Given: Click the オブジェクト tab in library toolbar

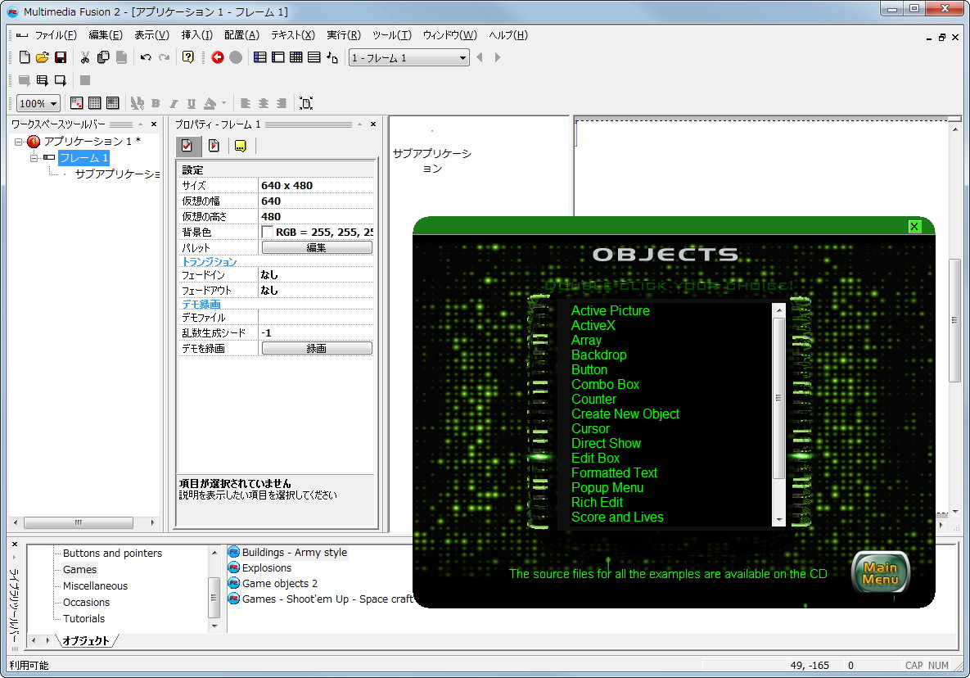Looking at the screenshot, I should coord(85,641).
